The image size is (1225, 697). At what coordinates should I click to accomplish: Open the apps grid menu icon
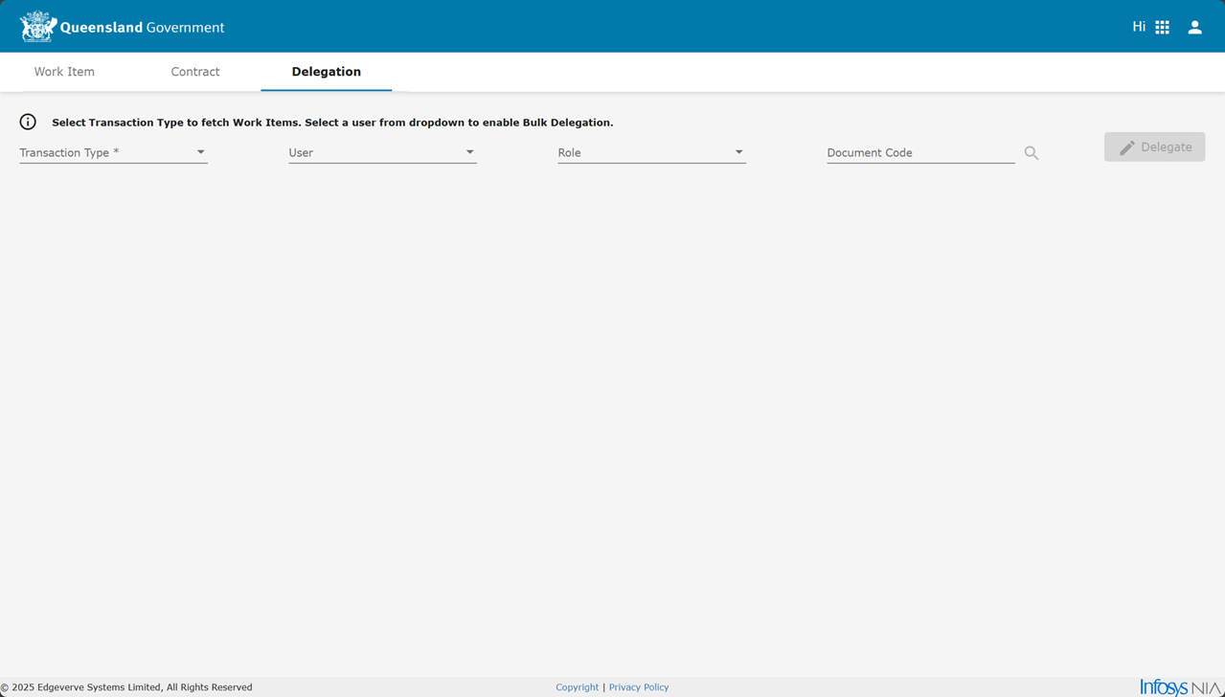[1162, 28]
